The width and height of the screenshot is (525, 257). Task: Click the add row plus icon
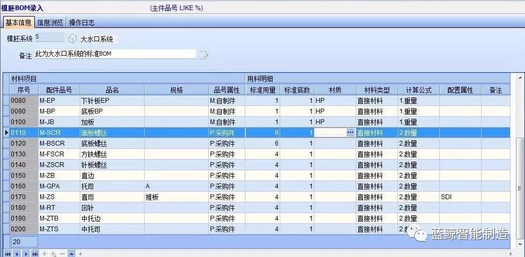(x=44, y=253)
